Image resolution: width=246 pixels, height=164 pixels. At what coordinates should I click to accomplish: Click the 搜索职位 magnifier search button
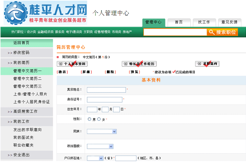222,32
